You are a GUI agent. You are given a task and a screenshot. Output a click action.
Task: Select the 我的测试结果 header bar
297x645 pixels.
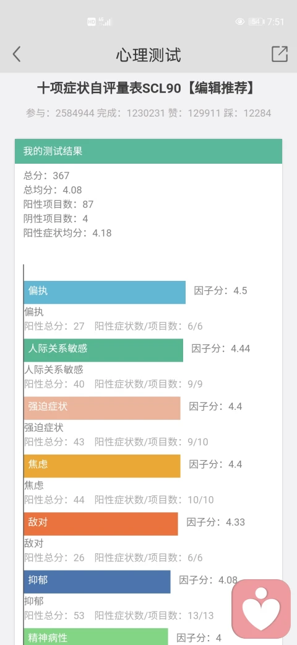coord(148,151)
